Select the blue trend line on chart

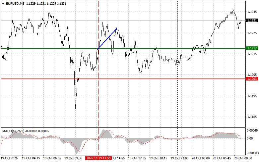(x=107, y=39)
